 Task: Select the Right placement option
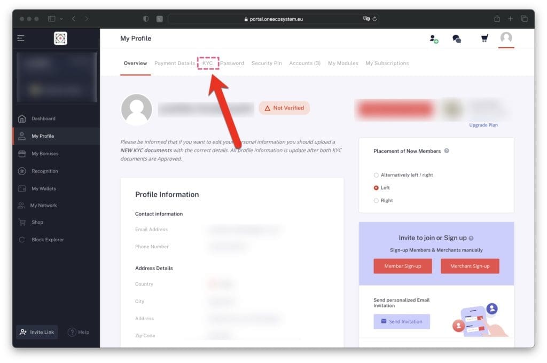pos(376,201)
